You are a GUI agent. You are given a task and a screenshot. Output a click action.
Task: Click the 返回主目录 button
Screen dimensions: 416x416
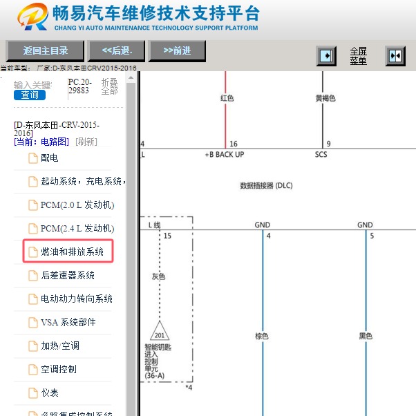[45, 50]
